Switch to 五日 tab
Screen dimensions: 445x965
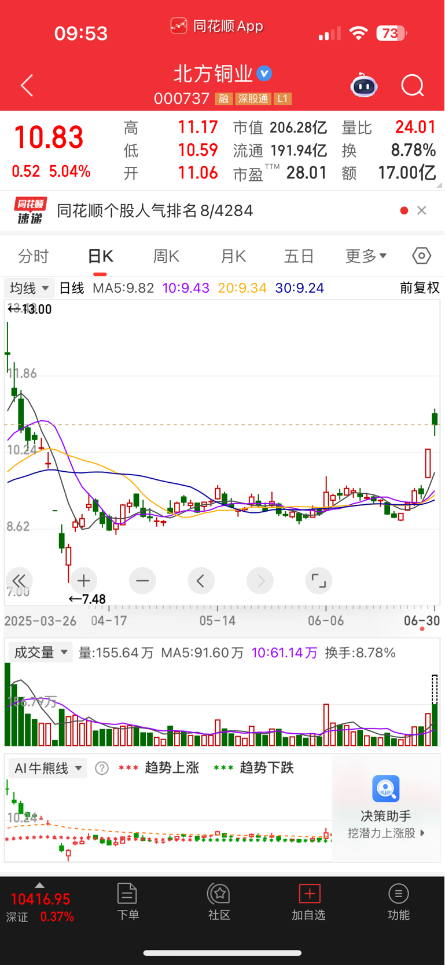click(299, 256)
